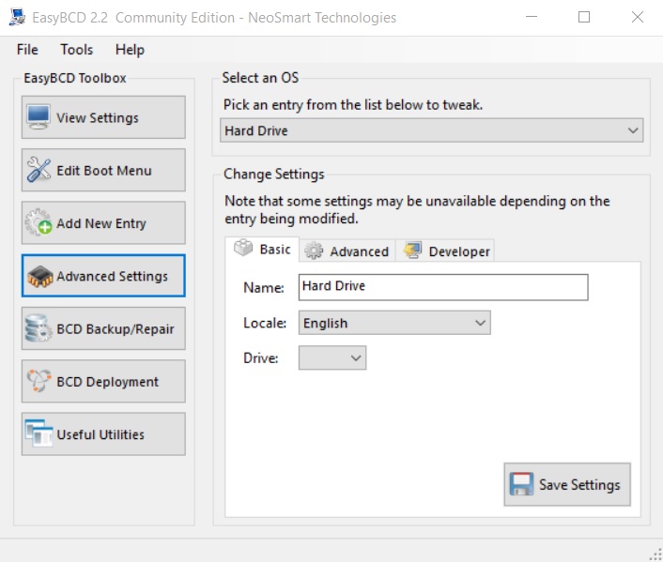Go to Add New Entry
663x562 pixels.
pos(103,222)
